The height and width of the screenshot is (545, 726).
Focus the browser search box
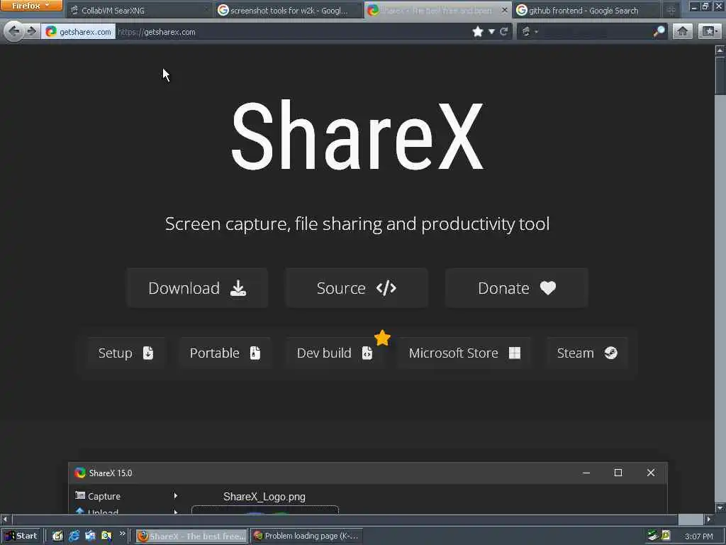tap(595, 32)
